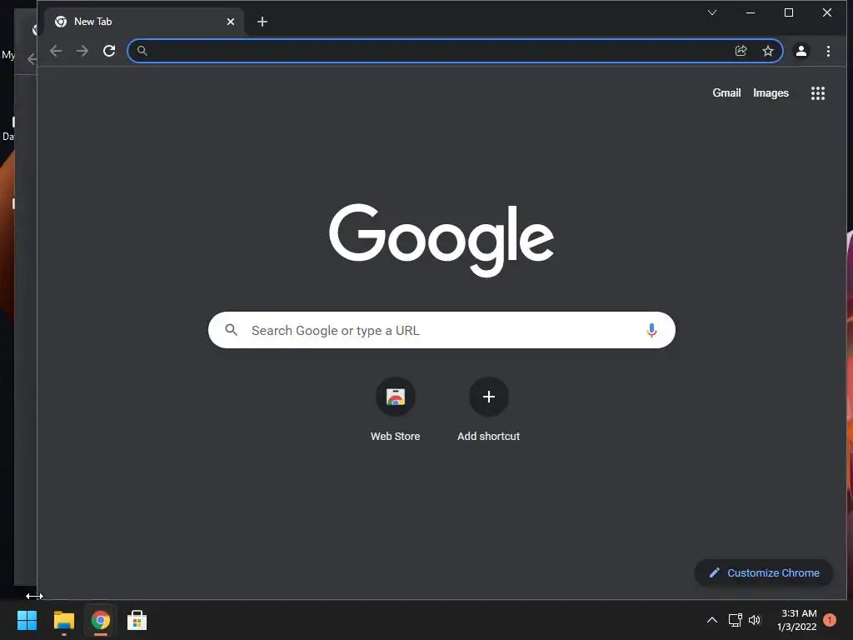
Task: Open a new tab with the plus button
Action: click(x=262, y=22)
